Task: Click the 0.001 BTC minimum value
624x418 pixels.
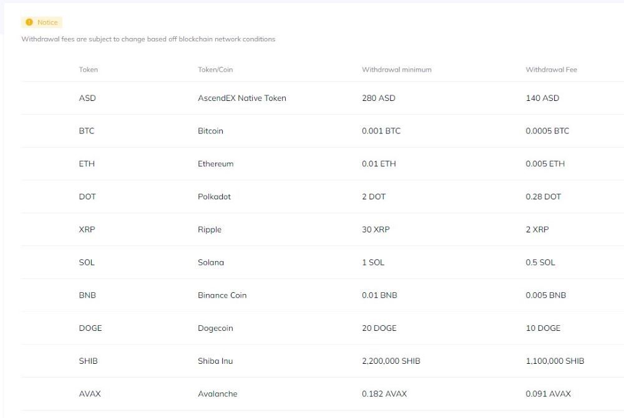Action: [x=381, y=131]
